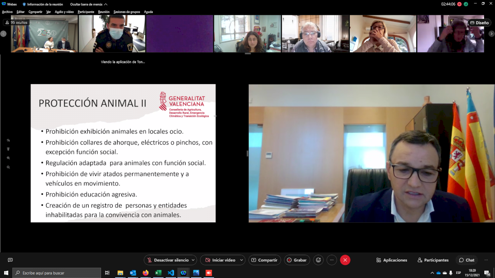Turn on camera with Iniciar vídeo

[x=220, y=260]
